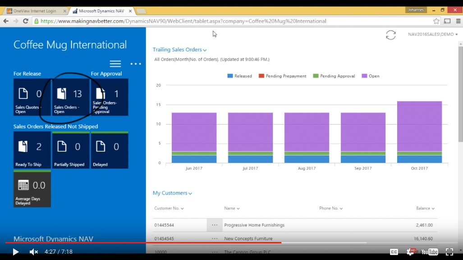
Task: Open the Balance column dropdown
Action: point(425,208)
